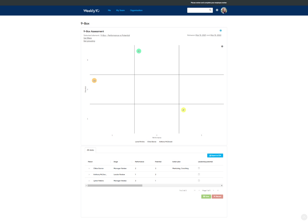Click the Export to CSV button

tap(215, 156)
